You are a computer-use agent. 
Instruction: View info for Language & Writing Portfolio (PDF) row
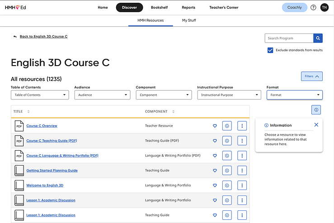click(227, 156)
